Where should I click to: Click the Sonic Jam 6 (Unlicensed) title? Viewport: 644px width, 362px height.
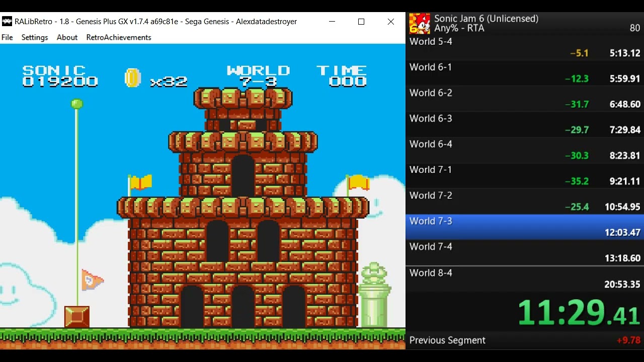click(x=486, y=19)
